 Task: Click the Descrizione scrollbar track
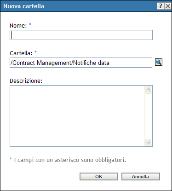click(148, 116)
